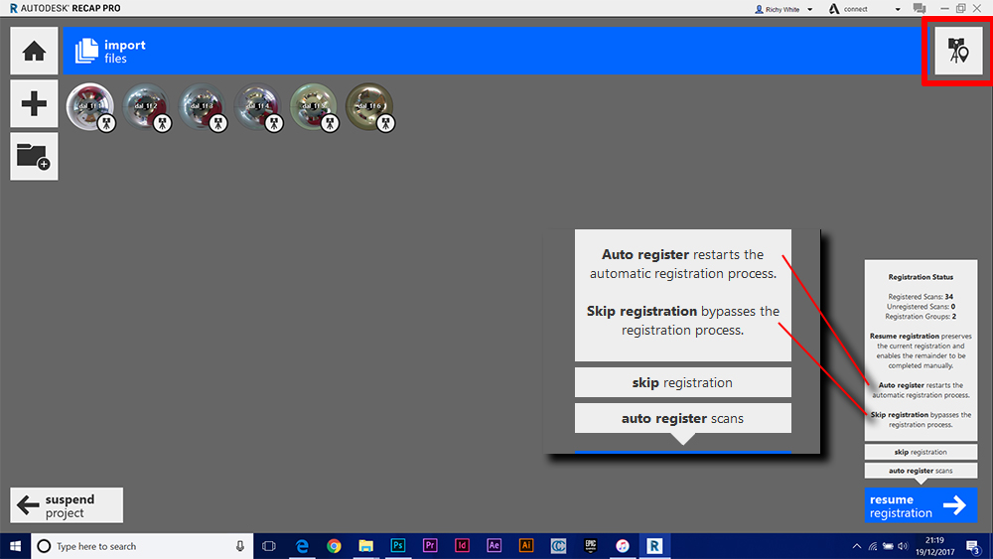
Task: Select the dal_1f 2 scan thumbnail
Action: pos(146,107)
